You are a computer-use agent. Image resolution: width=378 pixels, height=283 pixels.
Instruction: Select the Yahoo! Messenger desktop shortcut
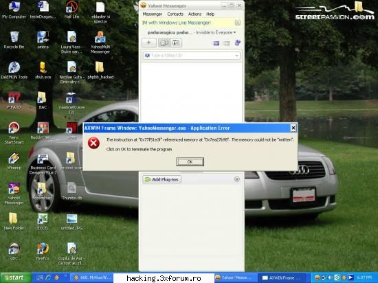pyautogui.click(x=14, y=194)
